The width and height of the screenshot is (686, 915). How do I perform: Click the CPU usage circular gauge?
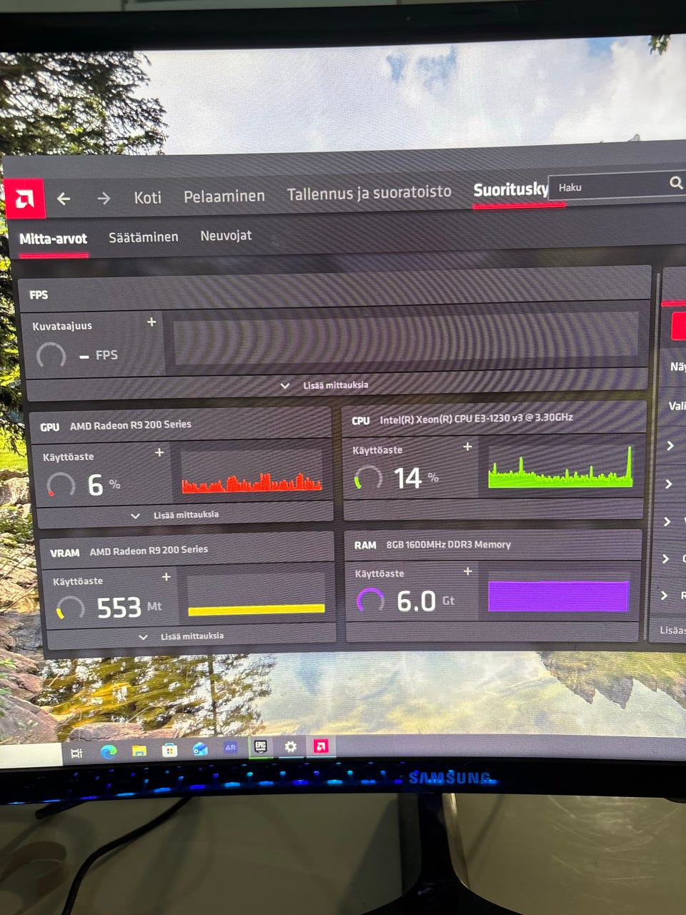(x=368, y=478)
